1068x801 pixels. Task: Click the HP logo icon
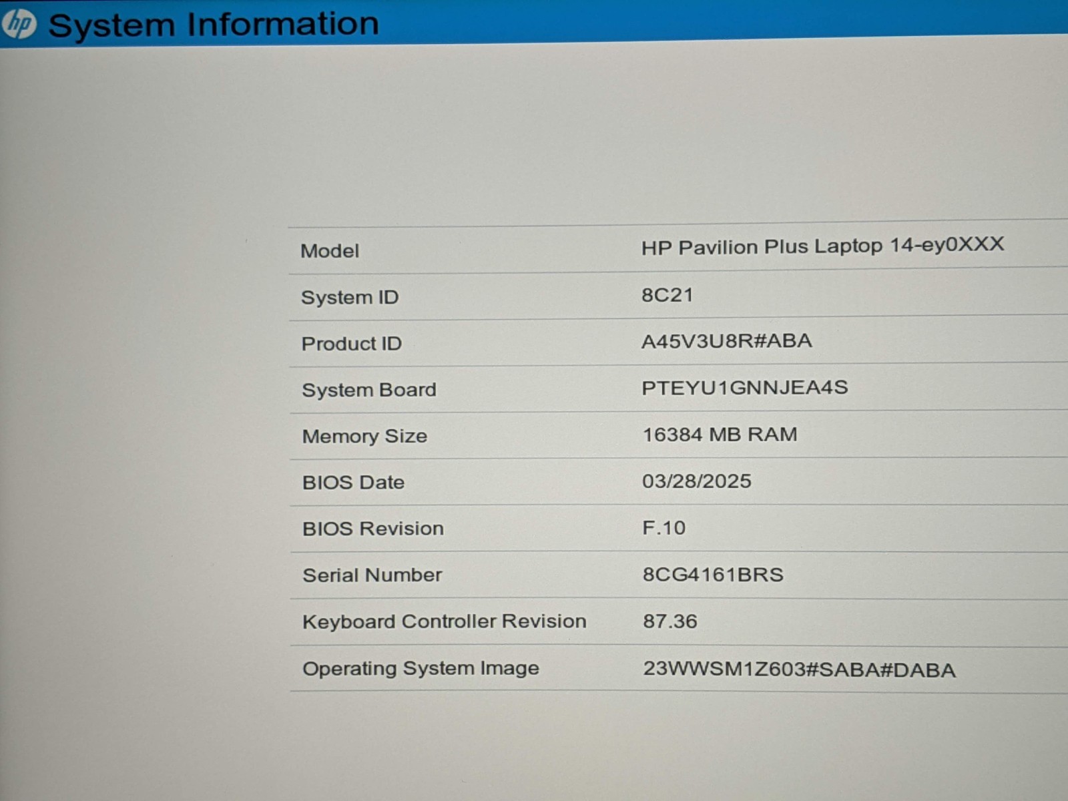18,25
